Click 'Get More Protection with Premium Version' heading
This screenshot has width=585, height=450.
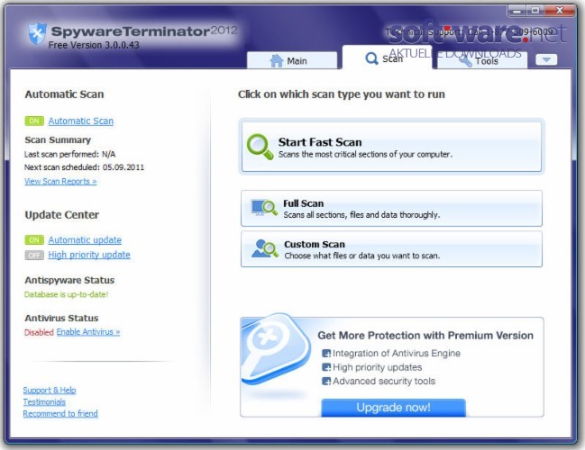(425, 336)
